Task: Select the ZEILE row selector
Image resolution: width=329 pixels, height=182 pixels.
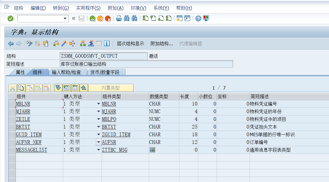Action: pos(12,119)
